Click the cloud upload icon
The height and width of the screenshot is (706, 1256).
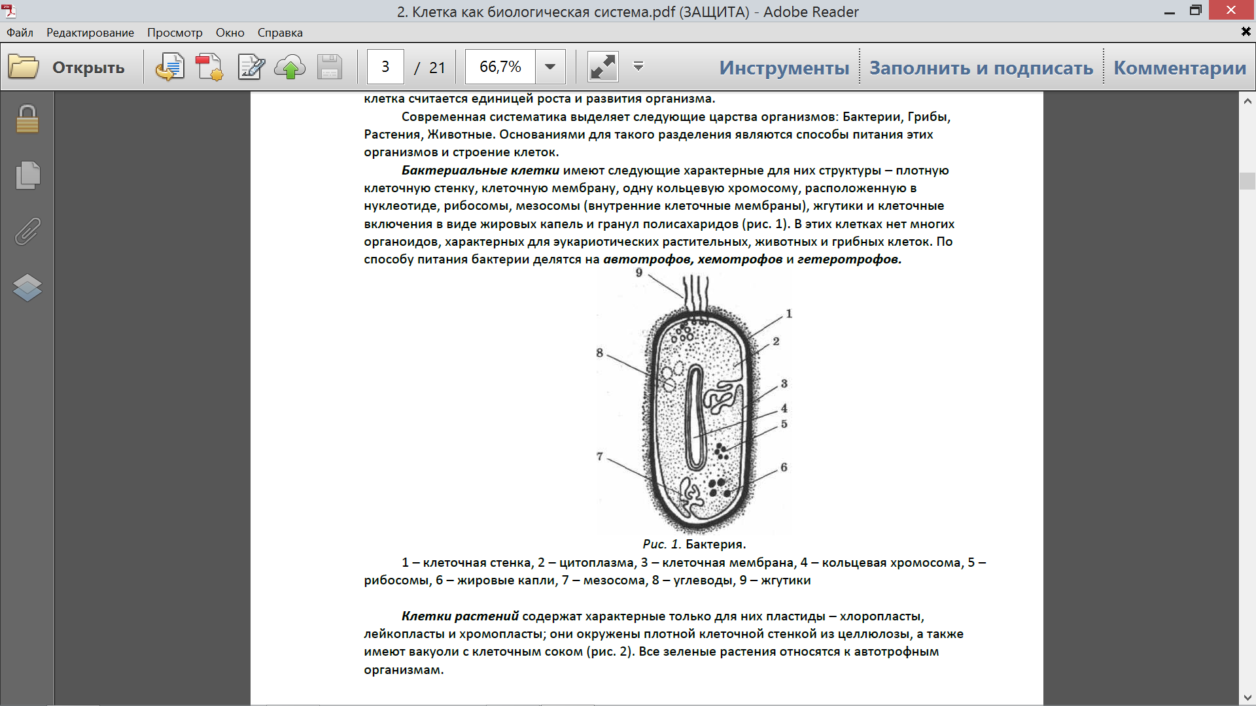pos(290,67)
